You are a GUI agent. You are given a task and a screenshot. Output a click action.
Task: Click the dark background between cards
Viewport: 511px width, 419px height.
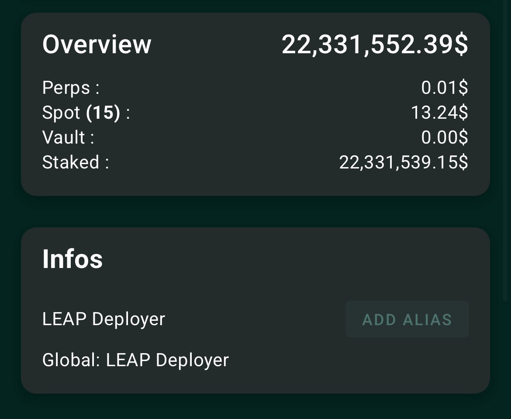click(255, 212)
